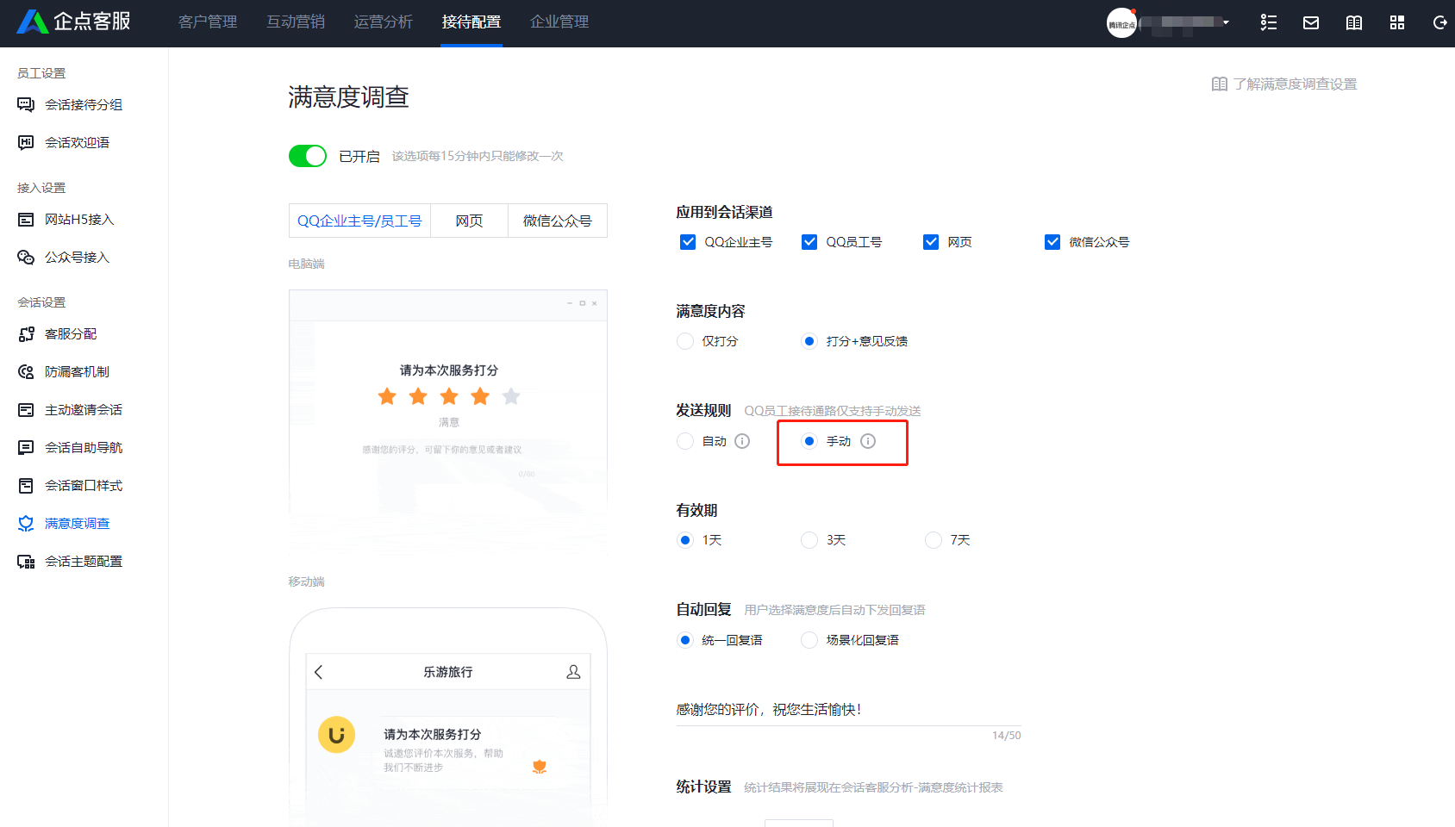This screenshot has height=827, width=1455.
Task: Select the 打分+意见反馈 radio option
Action: (809, 341)
